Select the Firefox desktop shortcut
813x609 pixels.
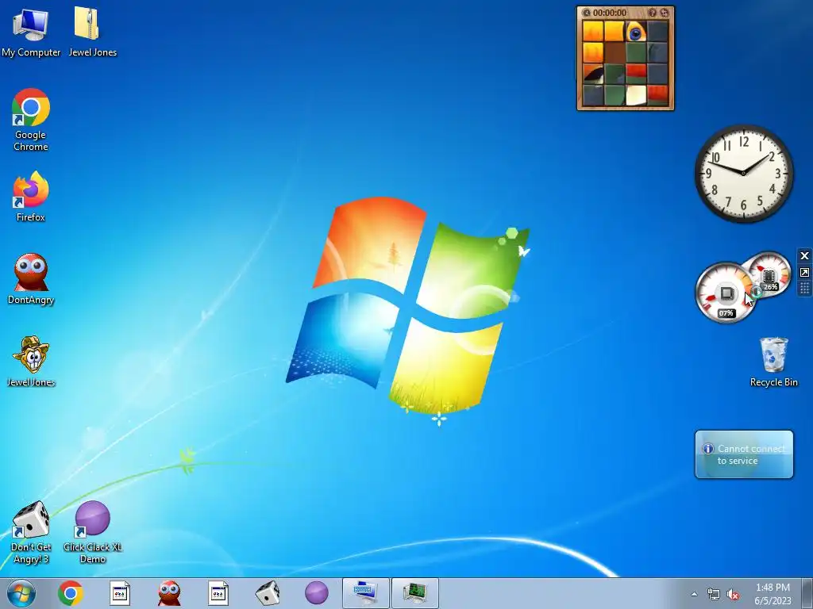coord(31,197)
